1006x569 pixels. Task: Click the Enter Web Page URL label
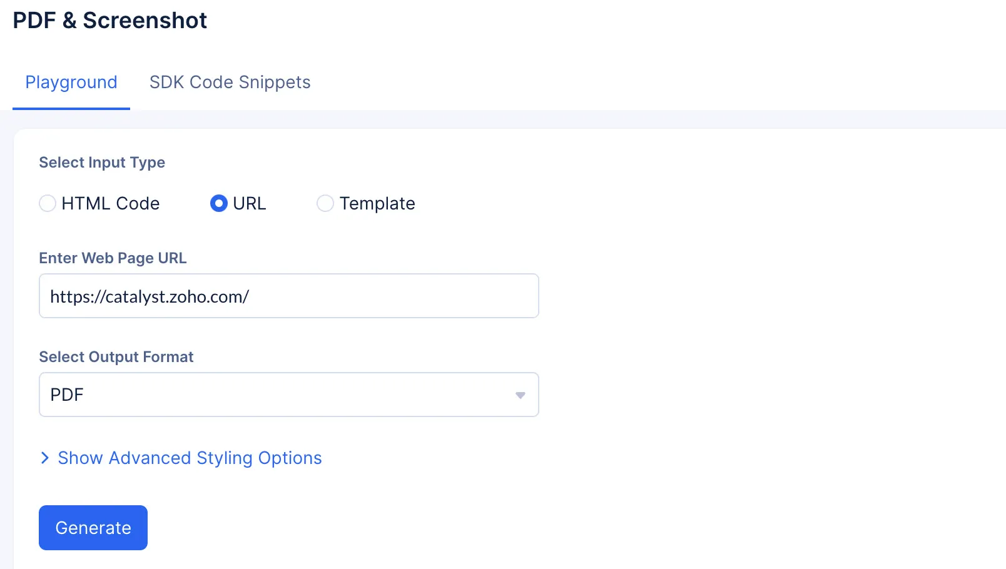[113, 258]
